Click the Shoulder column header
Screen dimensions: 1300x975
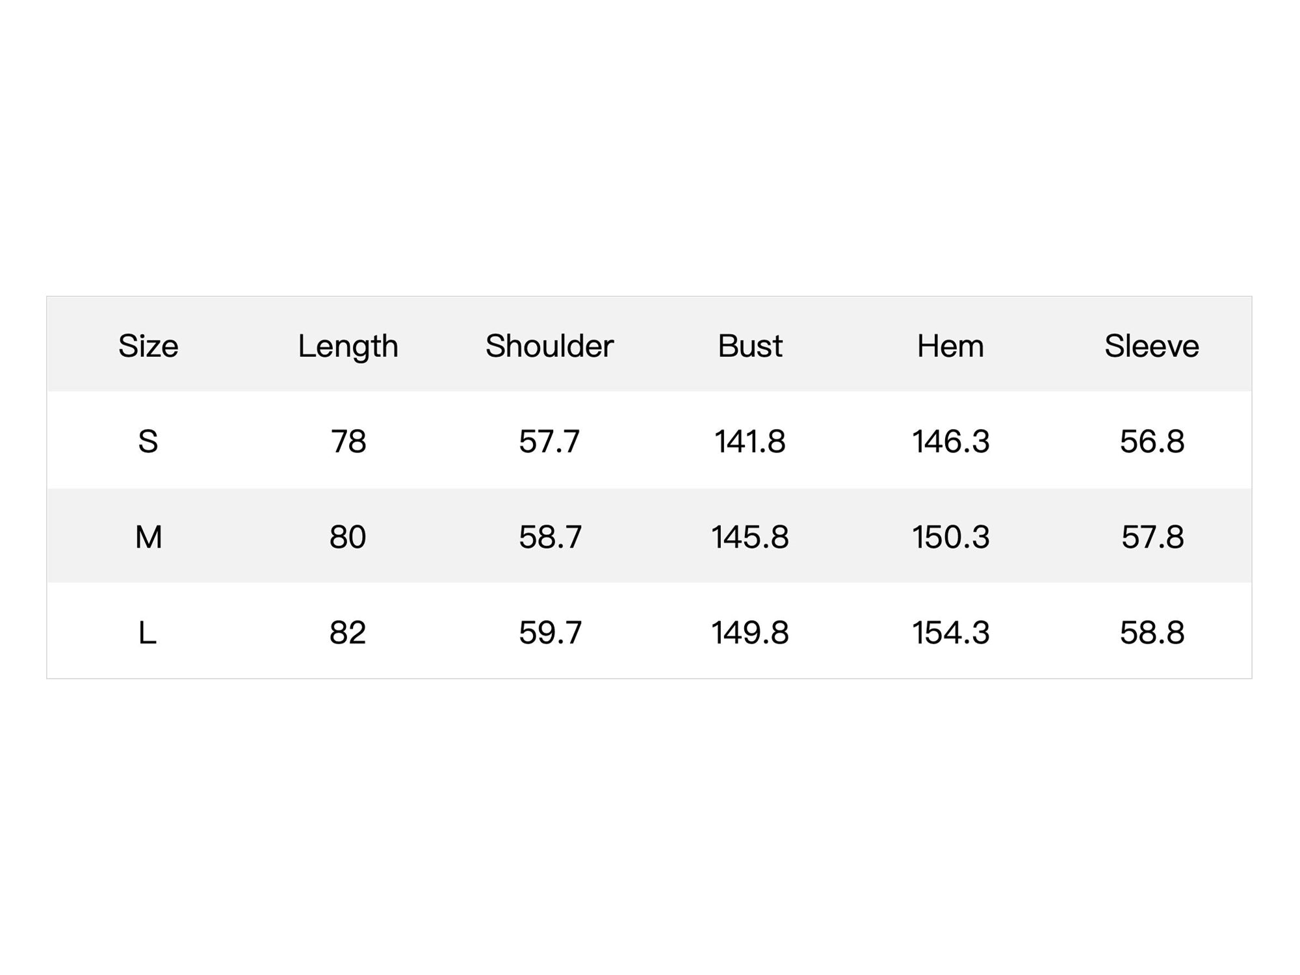pyautogui.click(x=549, y=346)
